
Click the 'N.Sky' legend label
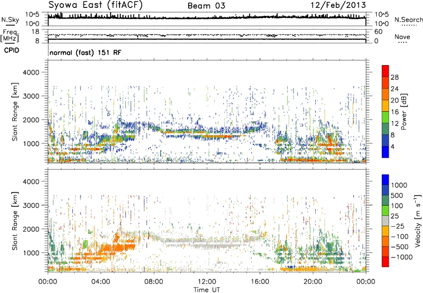coord(10,20)
